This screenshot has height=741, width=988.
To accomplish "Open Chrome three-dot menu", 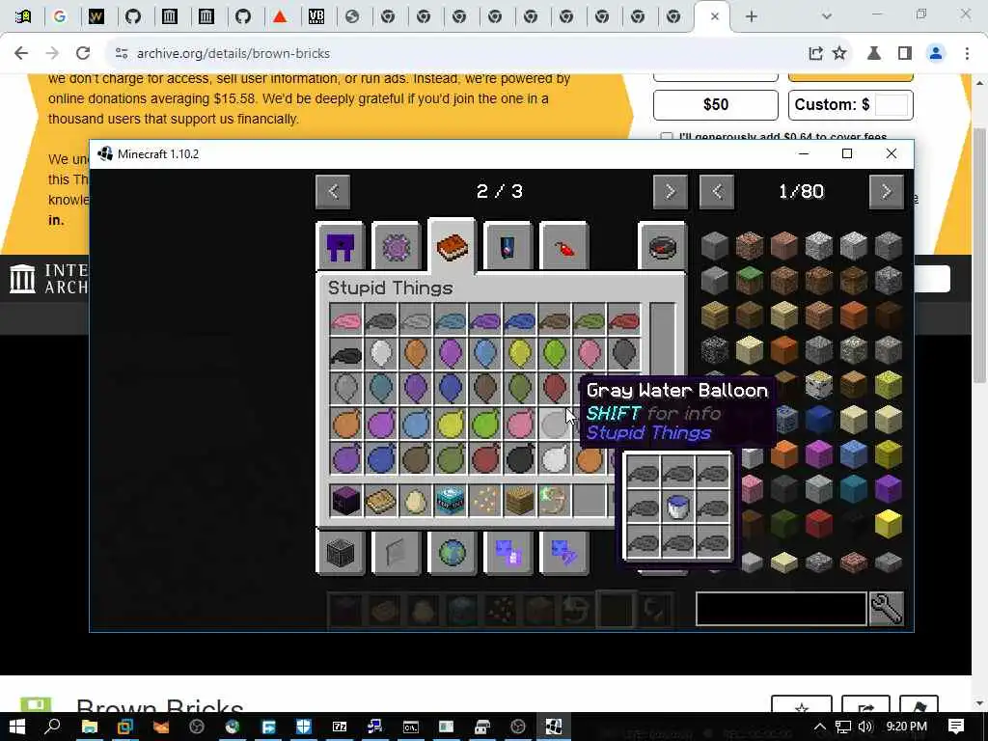I will click(x=967, y=54).
